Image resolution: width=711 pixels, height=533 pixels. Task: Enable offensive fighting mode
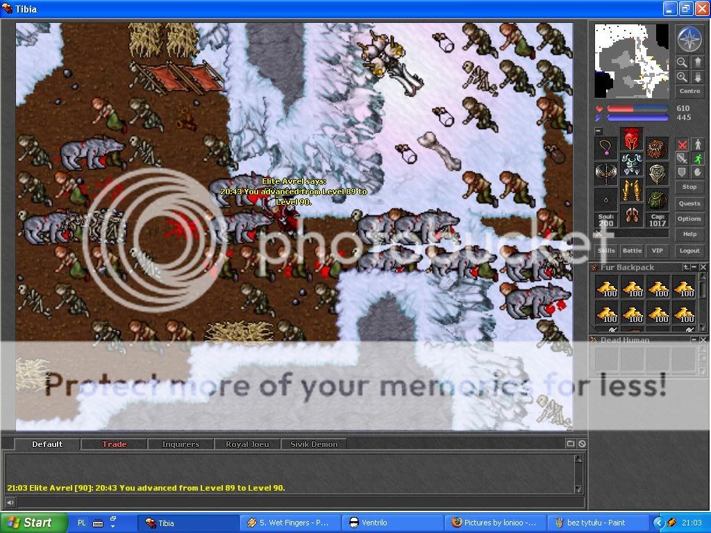point(682,144)
